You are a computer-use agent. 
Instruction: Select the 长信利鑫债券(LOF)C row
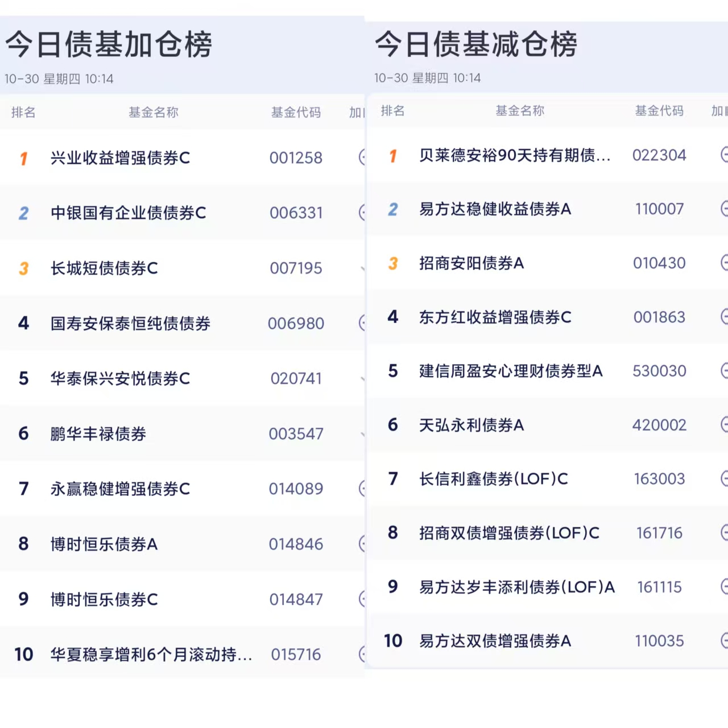pos(548,479)
